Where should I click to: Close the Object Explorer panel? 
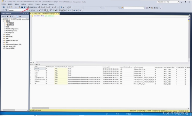(28, 14)
